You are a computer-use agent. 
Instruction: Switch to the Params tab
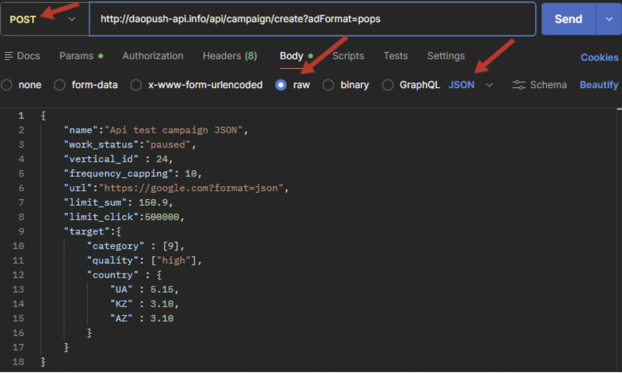[76, 56]
